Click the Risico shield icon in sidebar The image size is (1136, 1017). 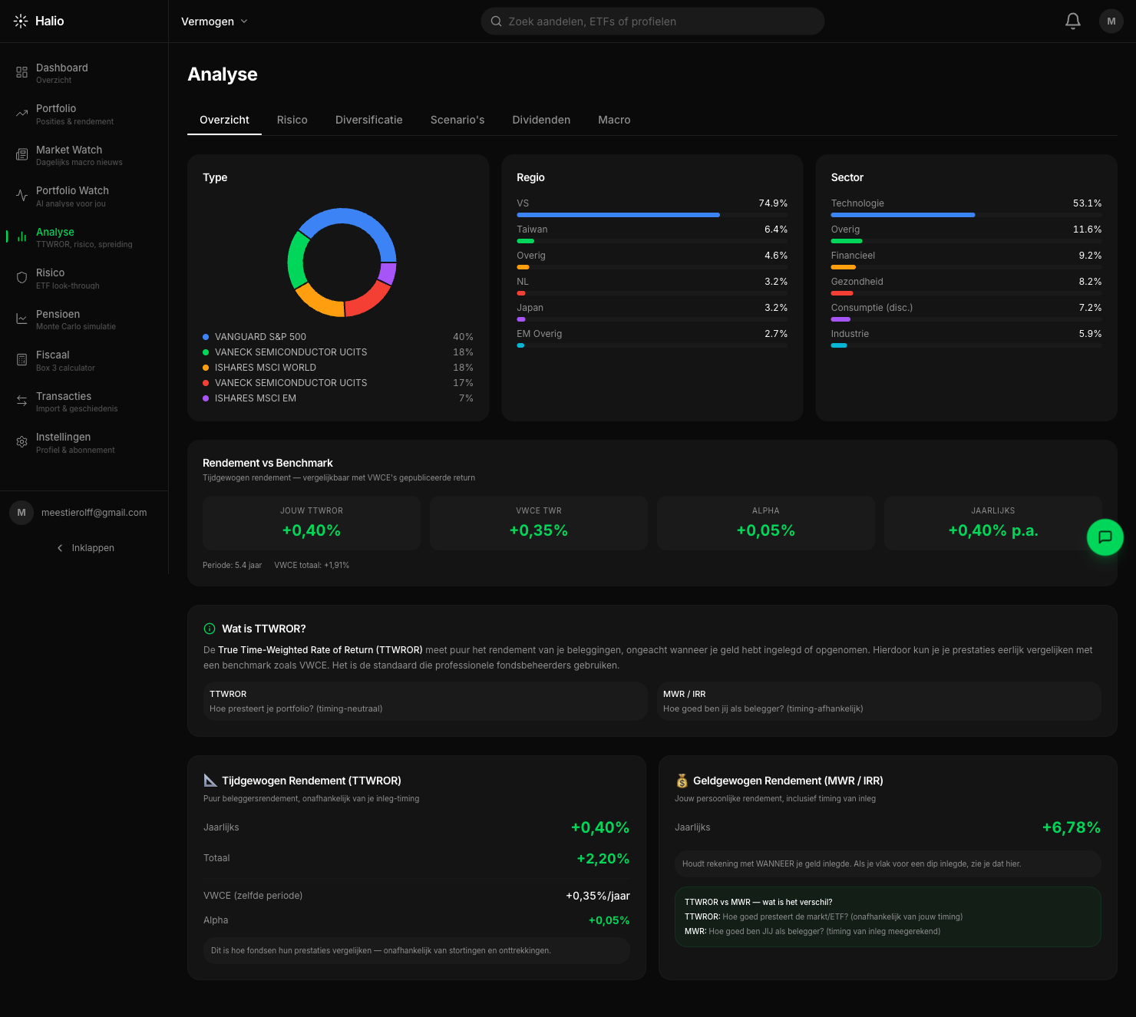pyautogui.click(x=21, y=278)
